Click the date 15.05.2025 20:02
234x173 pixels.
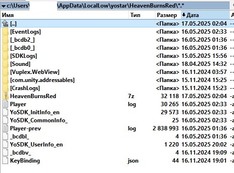tap(204, 145)
